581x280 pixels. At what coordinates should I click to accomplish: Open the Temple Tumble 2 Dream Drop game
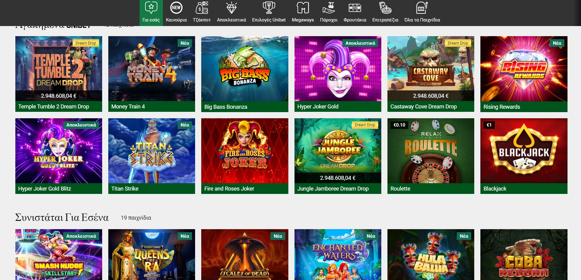click(59, 74)
